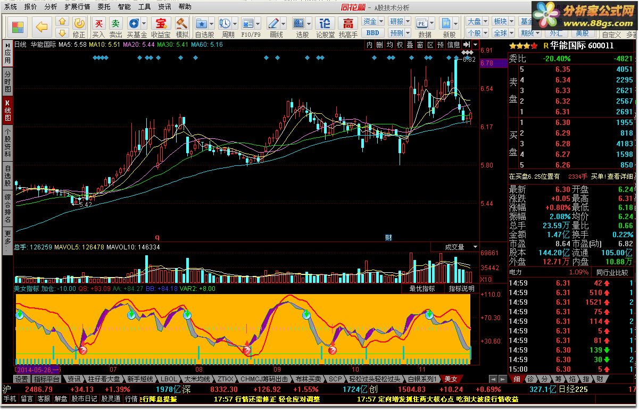
Task: Open the 找高手 icon
Action: tap(348, 27)
